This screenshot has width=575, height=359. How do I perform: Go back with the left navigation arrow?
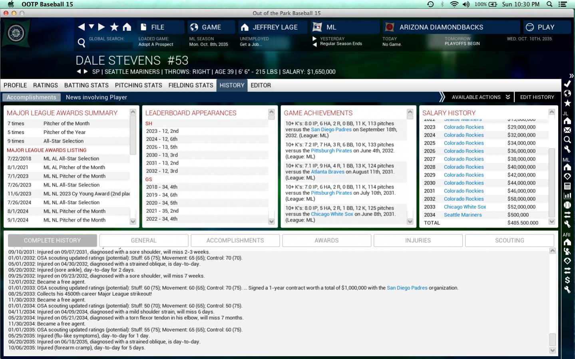coord(81,27)
